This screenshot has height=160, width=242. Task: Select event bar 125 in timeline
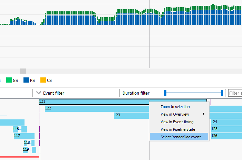[226, 129]
